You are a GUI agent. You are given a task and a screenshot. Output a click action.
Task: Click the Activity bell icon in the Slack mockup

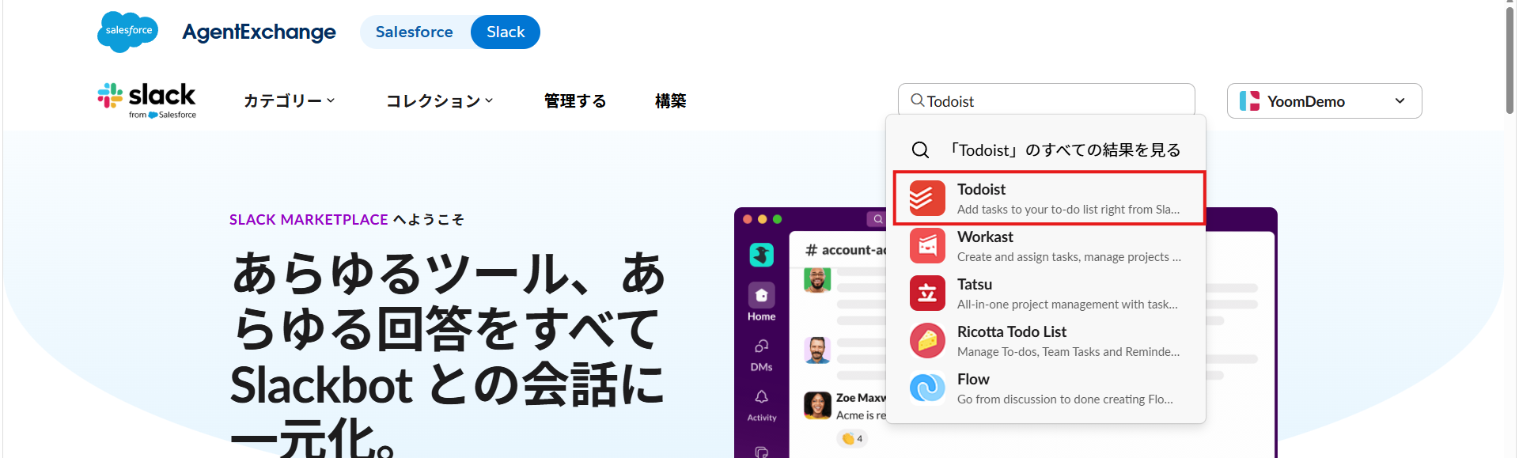click(761, 396)
